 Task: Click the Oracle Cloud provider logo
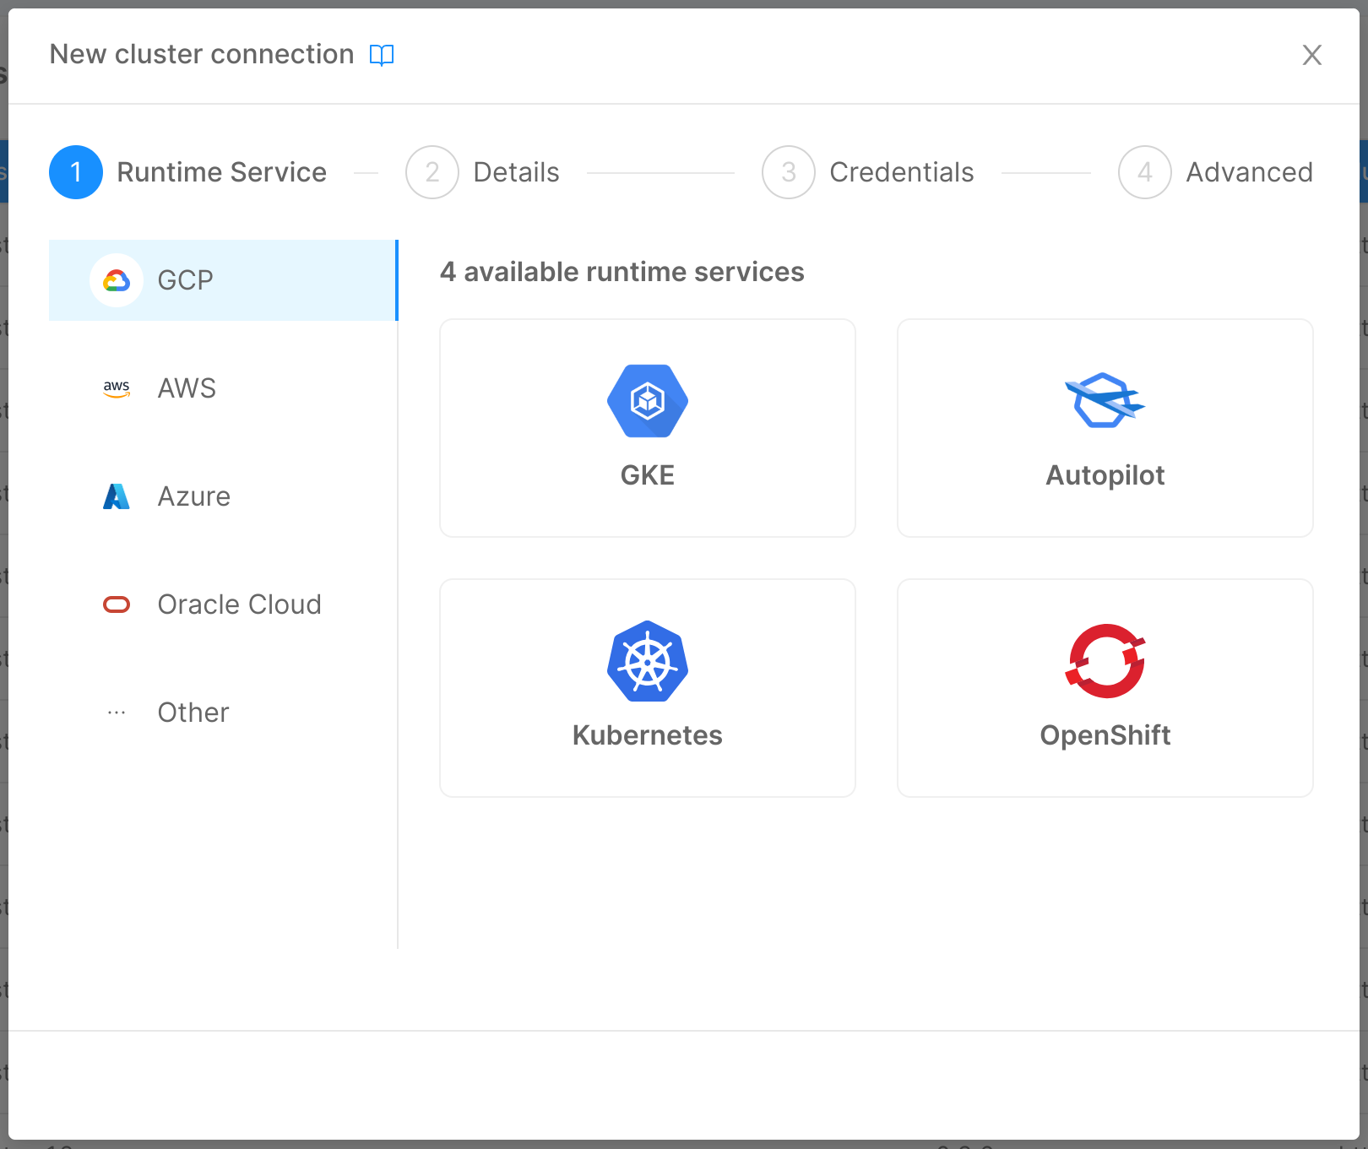(x=116, y=604)
